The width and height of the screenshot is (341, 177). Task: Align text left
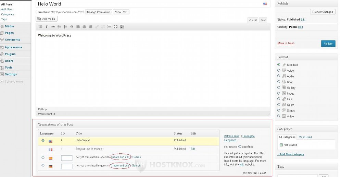(78, 27)
